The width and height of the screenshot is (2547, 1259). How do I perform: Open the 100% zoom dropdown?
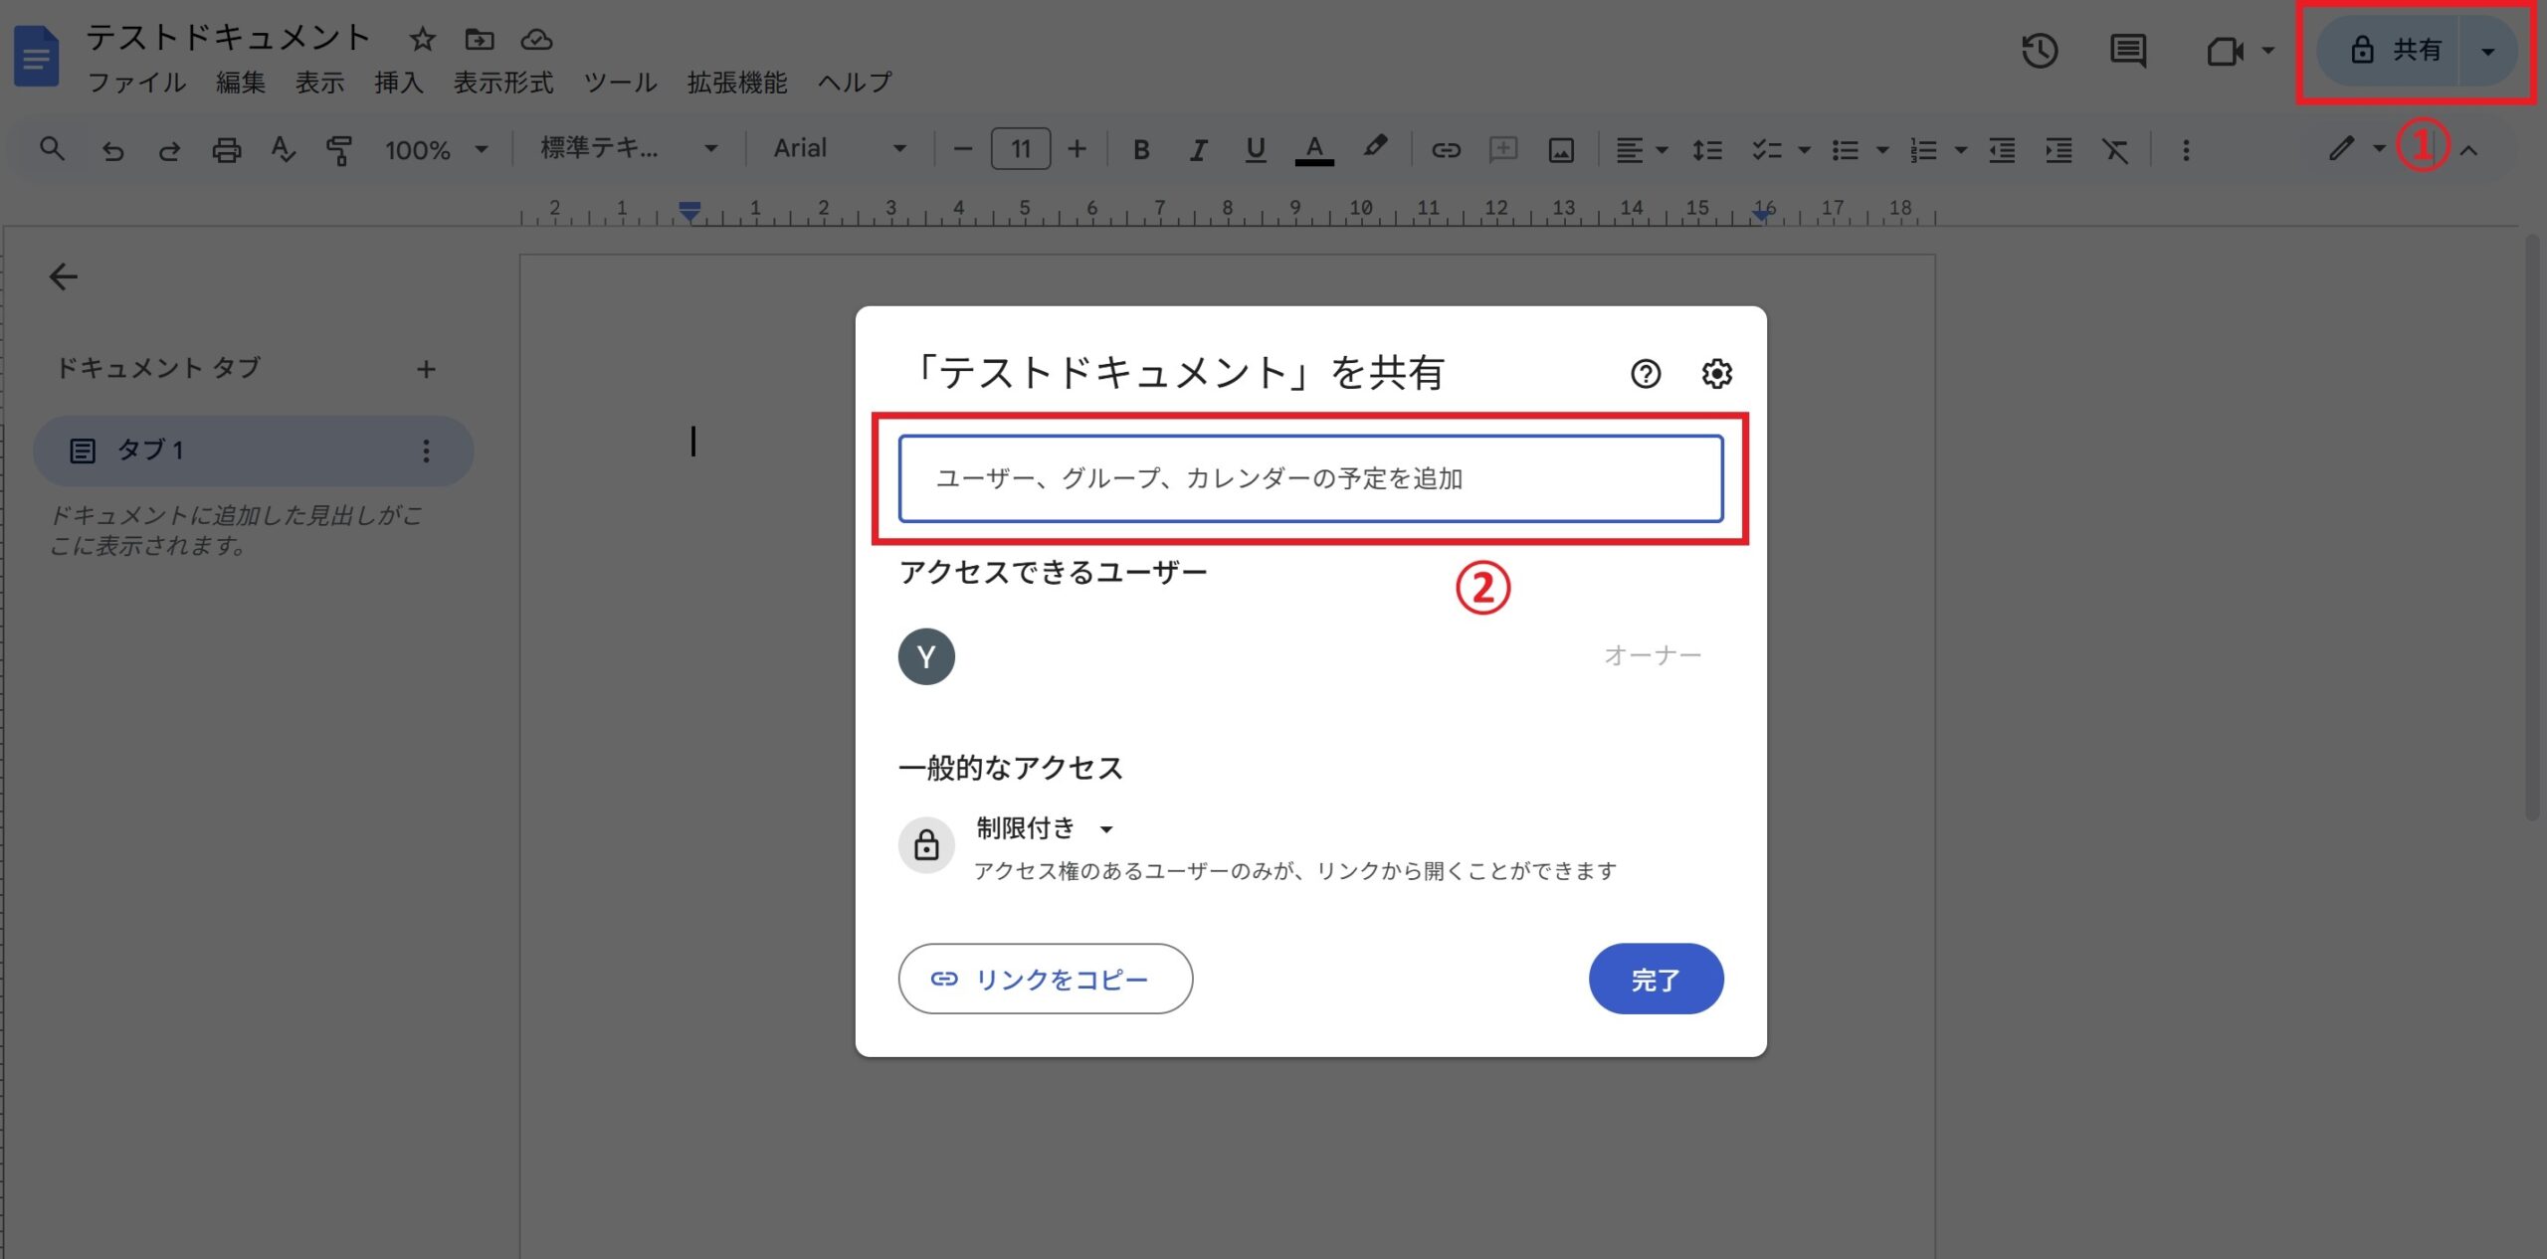[x=436, y=150]
